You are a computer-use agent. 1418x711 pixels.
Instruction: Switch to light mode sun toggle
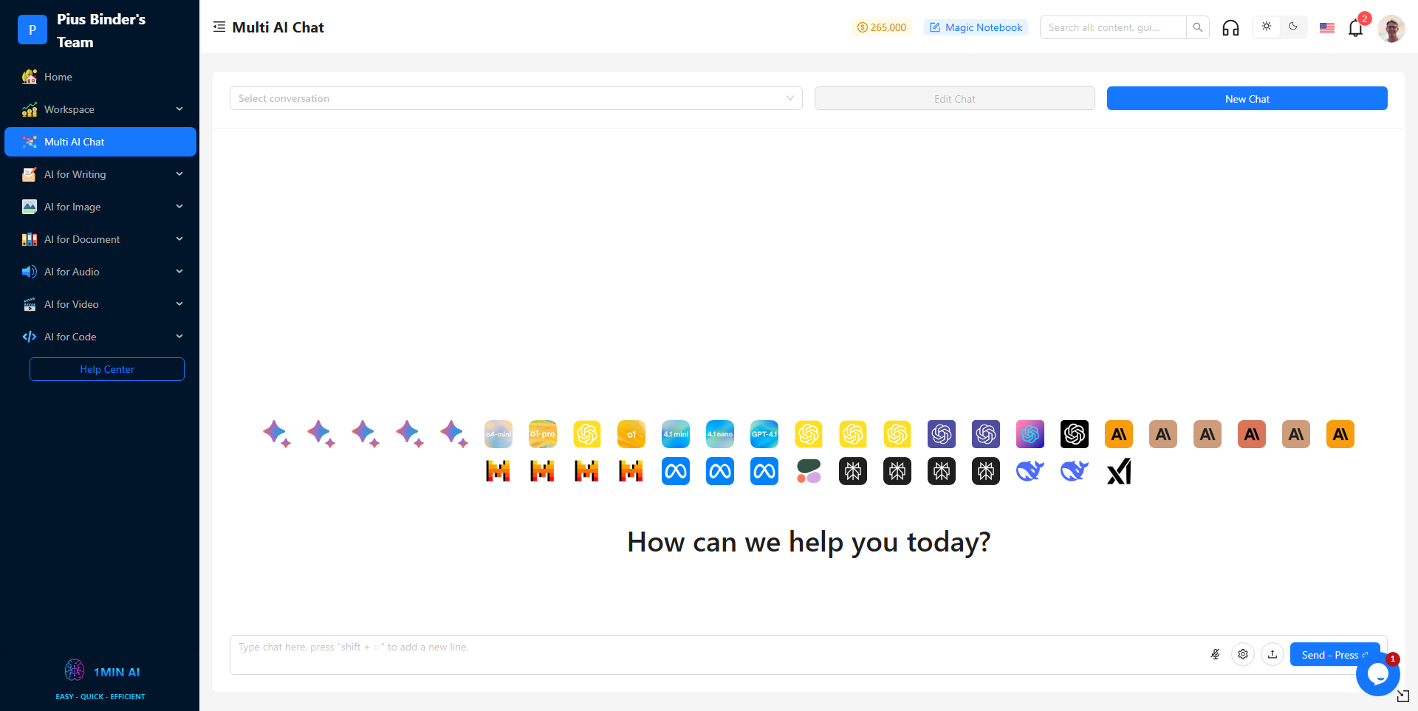[x=1267, y=27]
